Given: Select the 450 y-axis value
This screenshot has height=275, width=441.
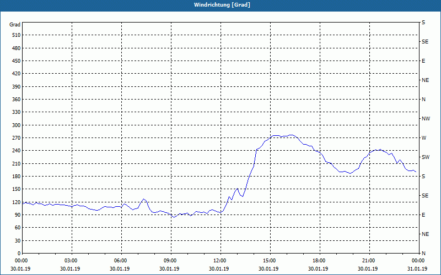Looking at the screenshot, I should 17,61.
